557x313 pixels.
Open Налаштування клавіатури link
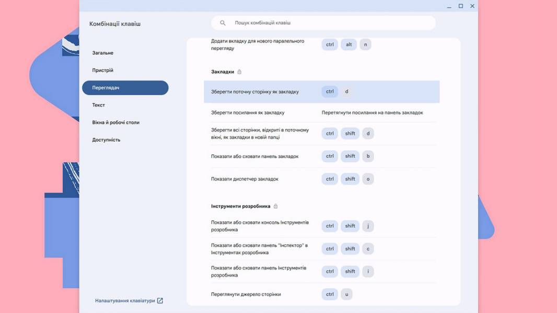[125, 300]
